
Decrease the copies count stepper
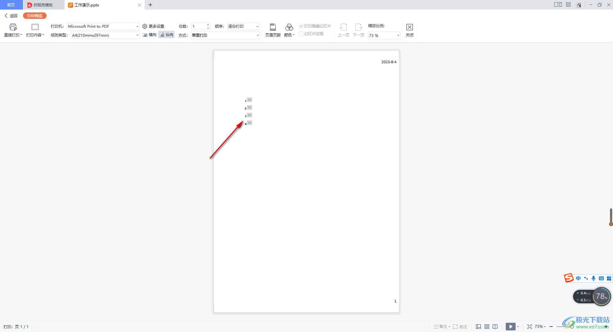208,28
